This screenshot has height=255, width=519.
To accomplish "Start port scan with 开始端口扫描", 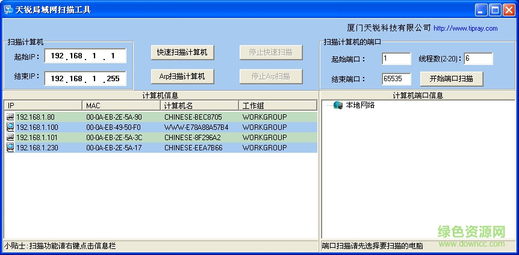I will 451,78.
